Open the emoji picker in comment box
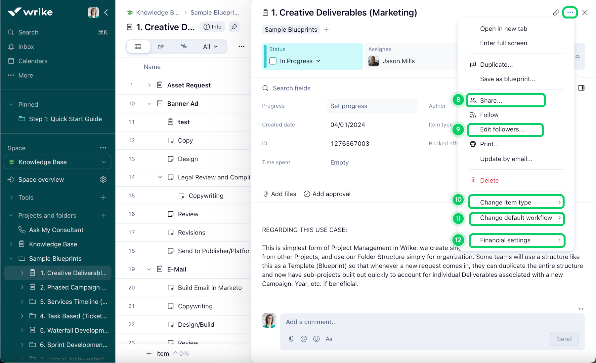This screenshot has width=596, height=363. click(x=317, y=339)
